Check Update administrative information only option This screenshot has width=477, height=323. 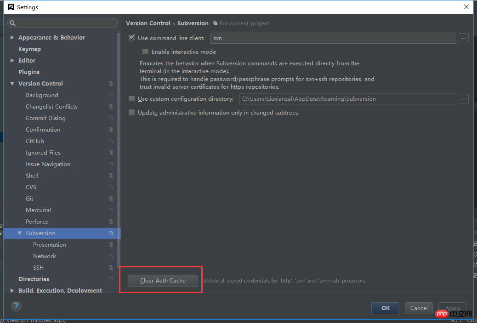pos(132,112)
